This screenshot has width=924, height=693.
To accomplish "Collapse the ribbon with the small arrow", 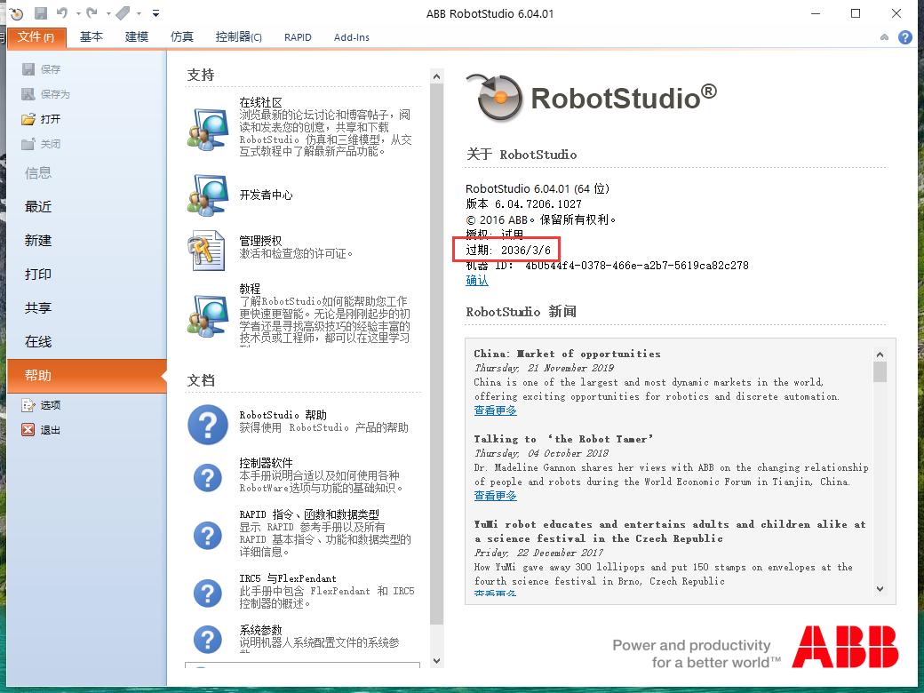I will pyautogui.click(x=884, y=37).
